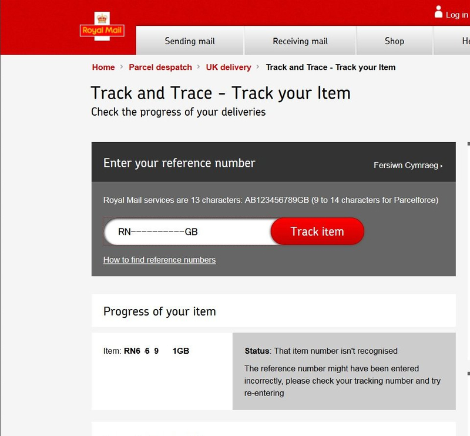The width and height of the screenshot is (470, 436).
Task: Click the Progress of your item heading
Action: (x=159, y=311)
